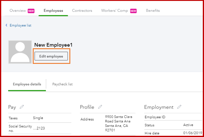Go back to Employee list link

[x=20, y=25]
